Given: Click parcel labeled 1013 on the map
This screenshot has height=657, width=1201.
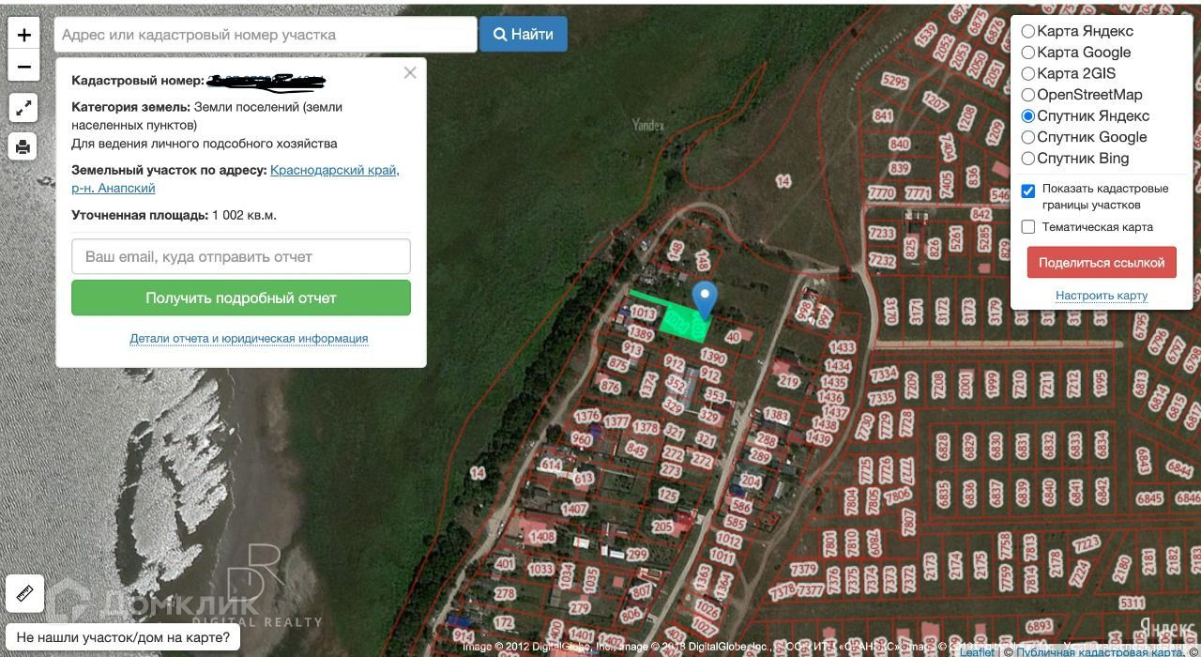Looking at the screenshot, I should [x=643, y=313].
